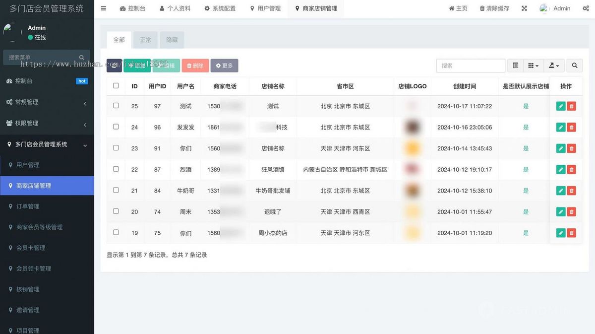Click inside the table search input field
Screen dimensions: 595x334
coord(470,65)
